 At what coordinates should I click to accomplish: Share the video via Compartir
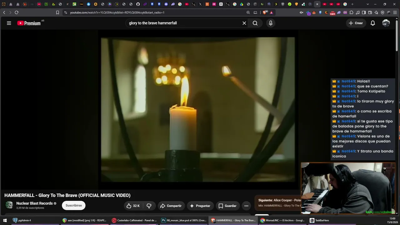tap(171, 206)
